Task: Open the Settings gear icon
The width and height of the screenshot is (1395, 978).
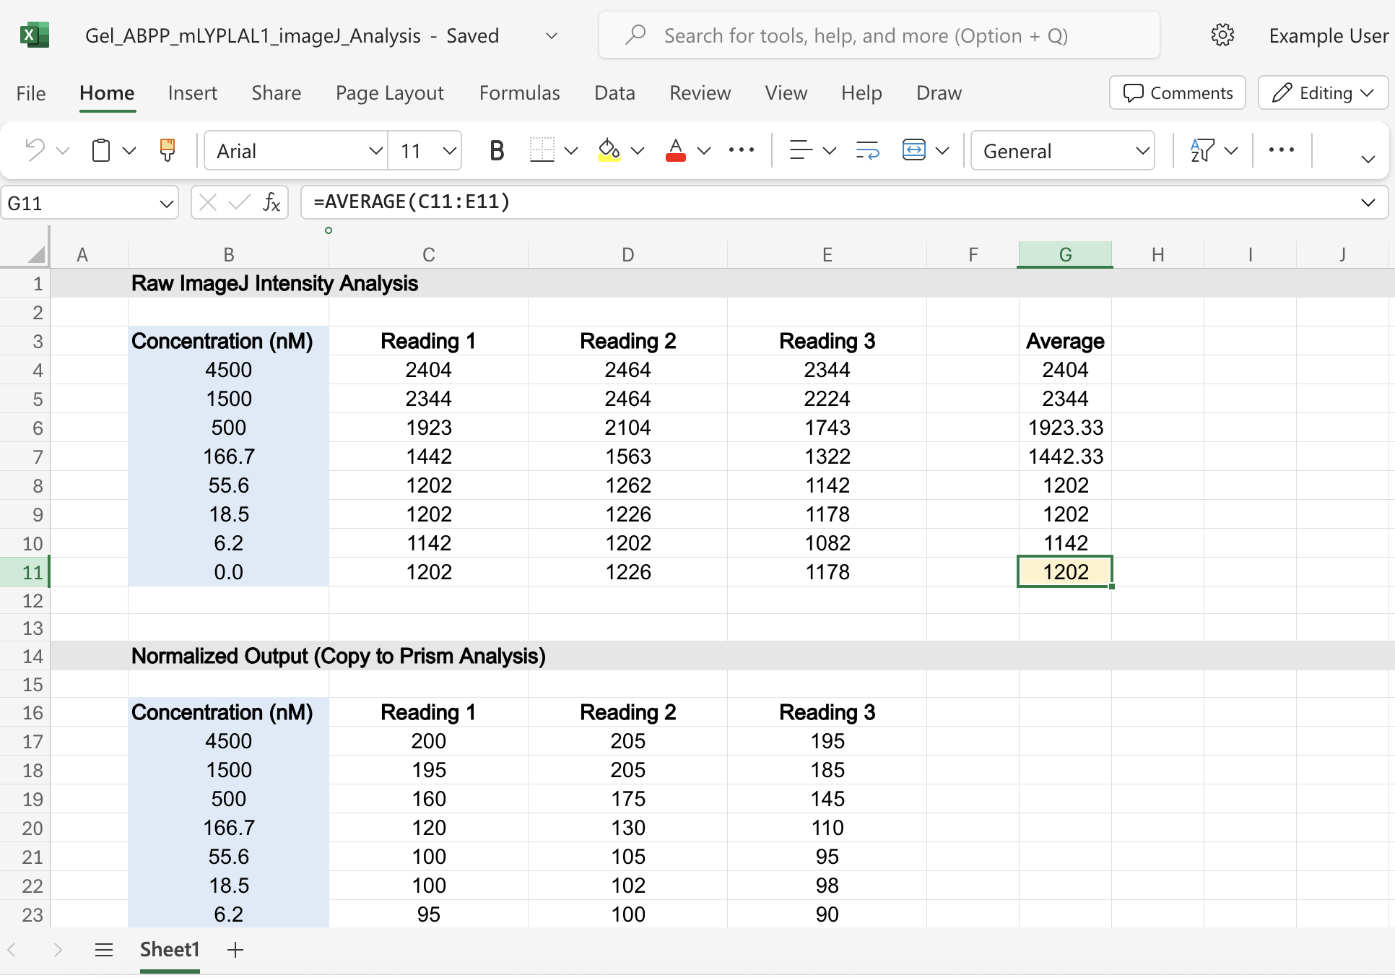Action: (1223, 35)
